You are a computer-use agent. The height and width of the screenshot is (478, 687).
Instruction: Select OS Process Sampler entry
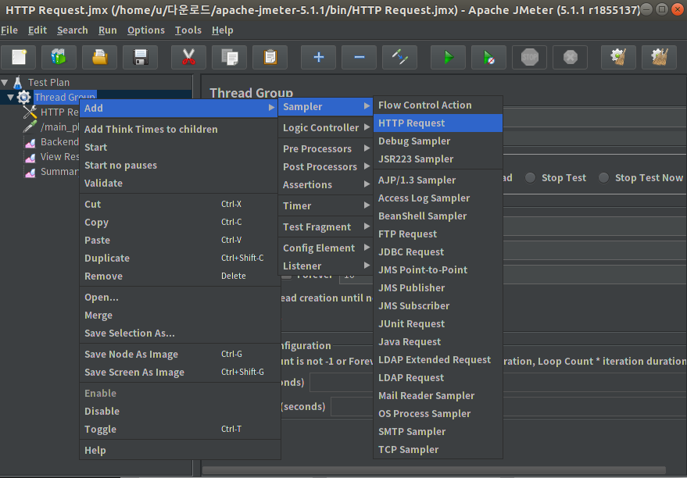[x=438, y=414]
